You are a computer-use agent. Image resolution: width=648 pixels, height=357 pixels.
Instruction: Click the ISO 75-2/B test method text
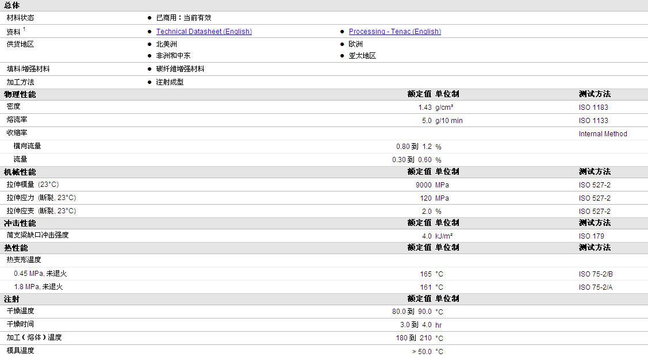click(596, 274)
